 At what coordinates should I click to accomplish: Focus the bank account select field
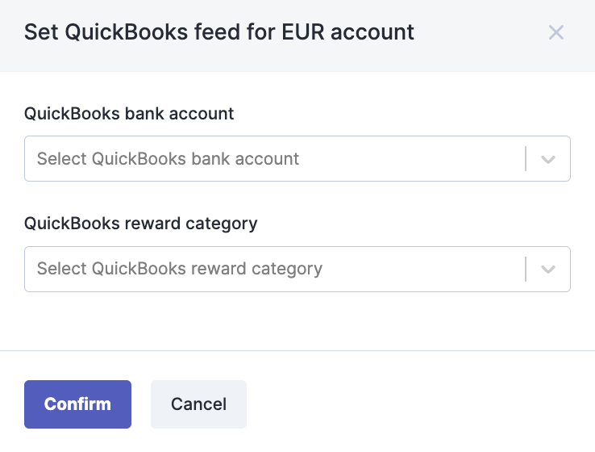pos(274,159)
